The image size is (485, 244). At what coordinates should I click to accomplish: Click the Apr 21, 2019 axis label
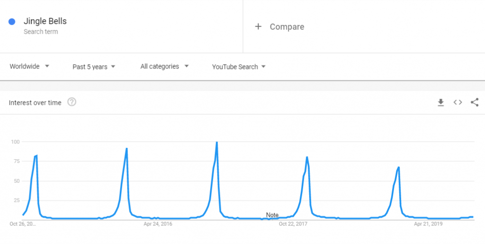(428, 224)
